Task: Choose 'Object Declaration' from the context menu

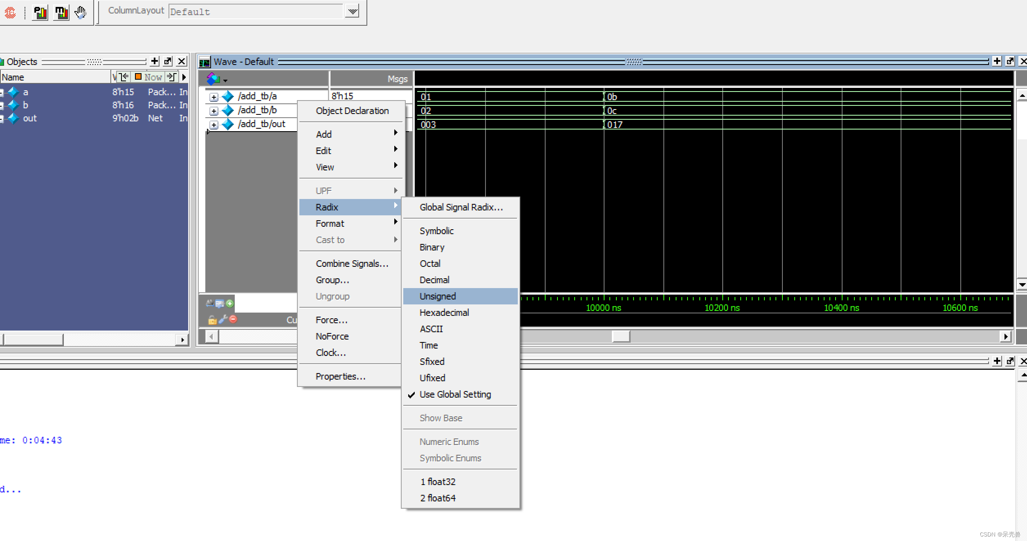Action: [x=352, y=111]
